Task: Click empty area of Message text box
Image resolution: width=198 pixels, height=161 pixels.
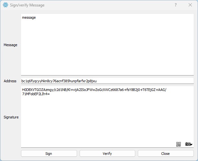Action: 107,48
